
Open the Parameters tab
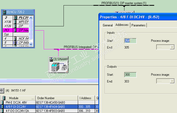pos(138,25)
